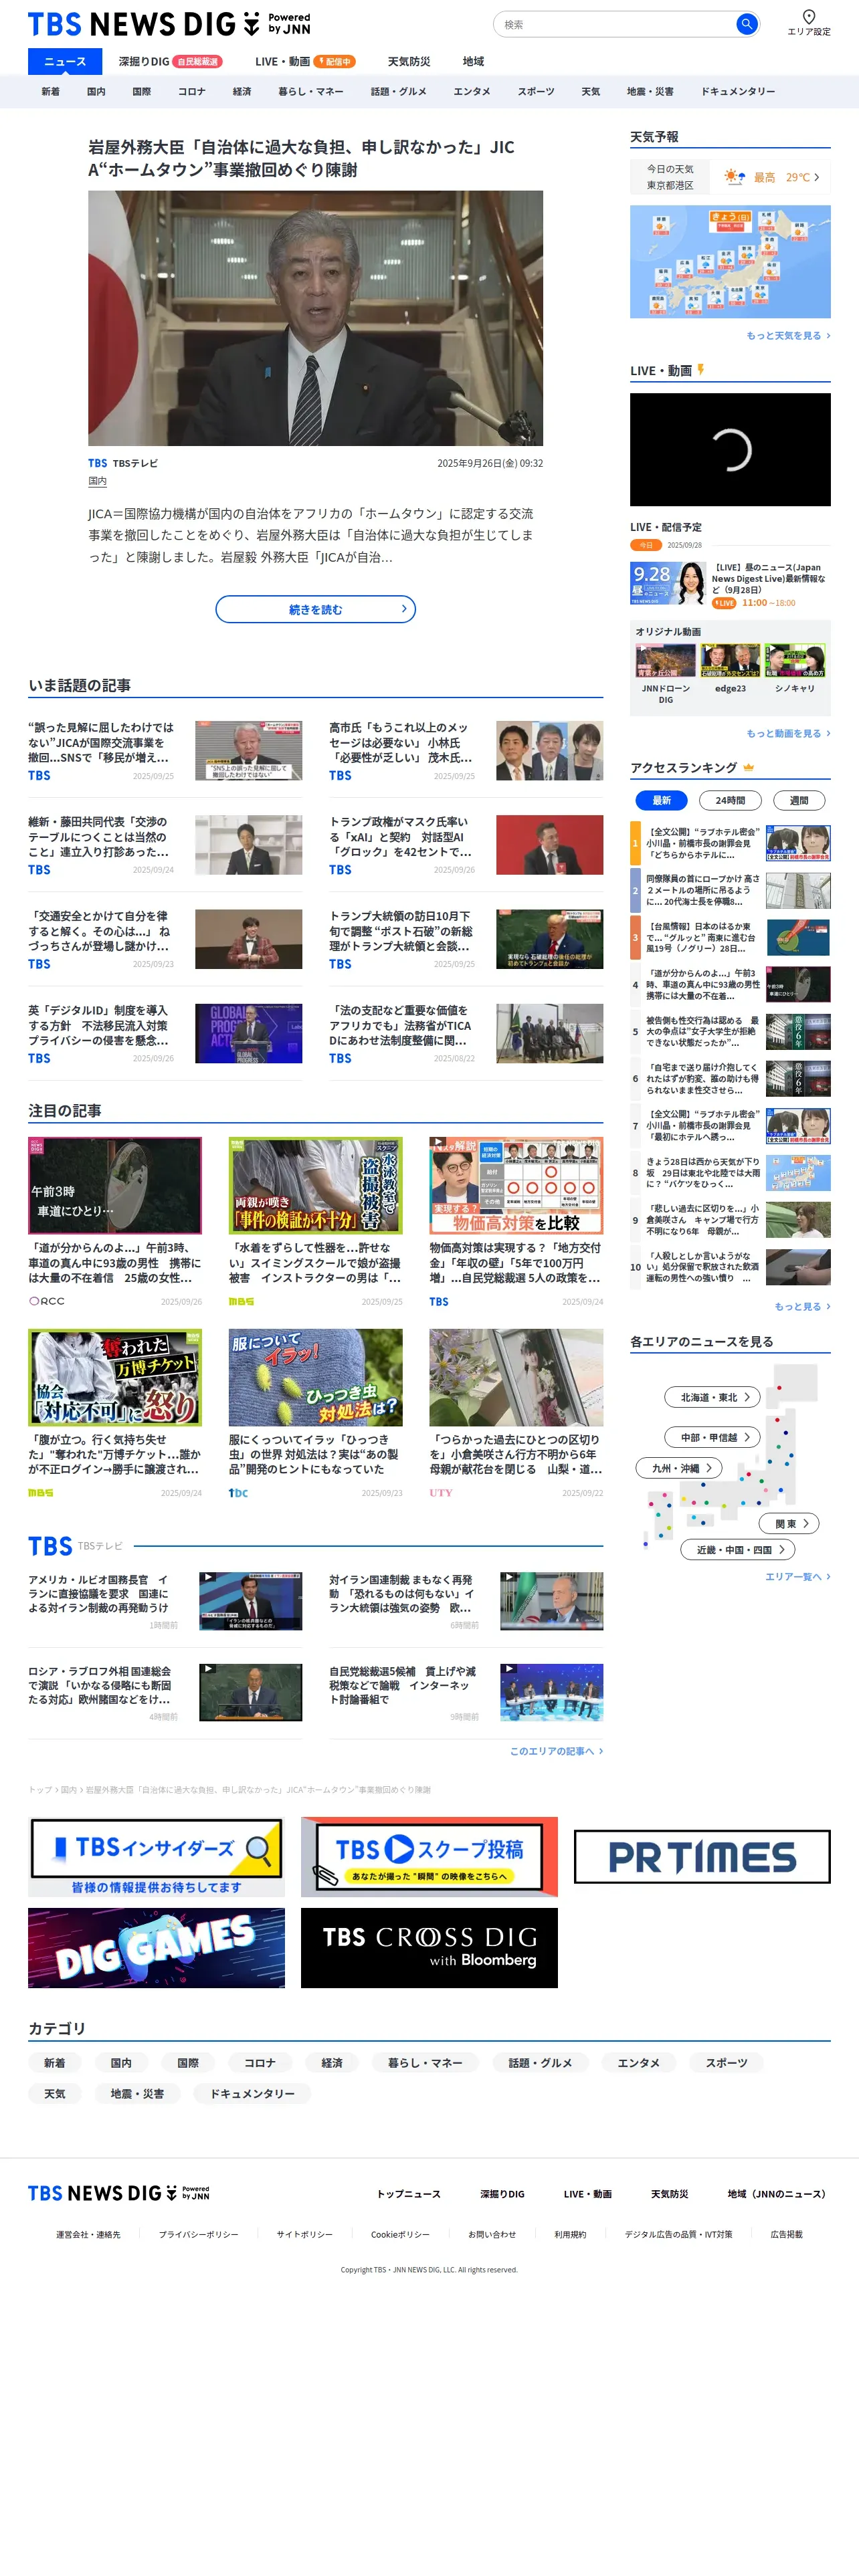This screenshot has width=859, height=2576.
Task: Open 経済 in the sub navigation
Action: [242, 92]
